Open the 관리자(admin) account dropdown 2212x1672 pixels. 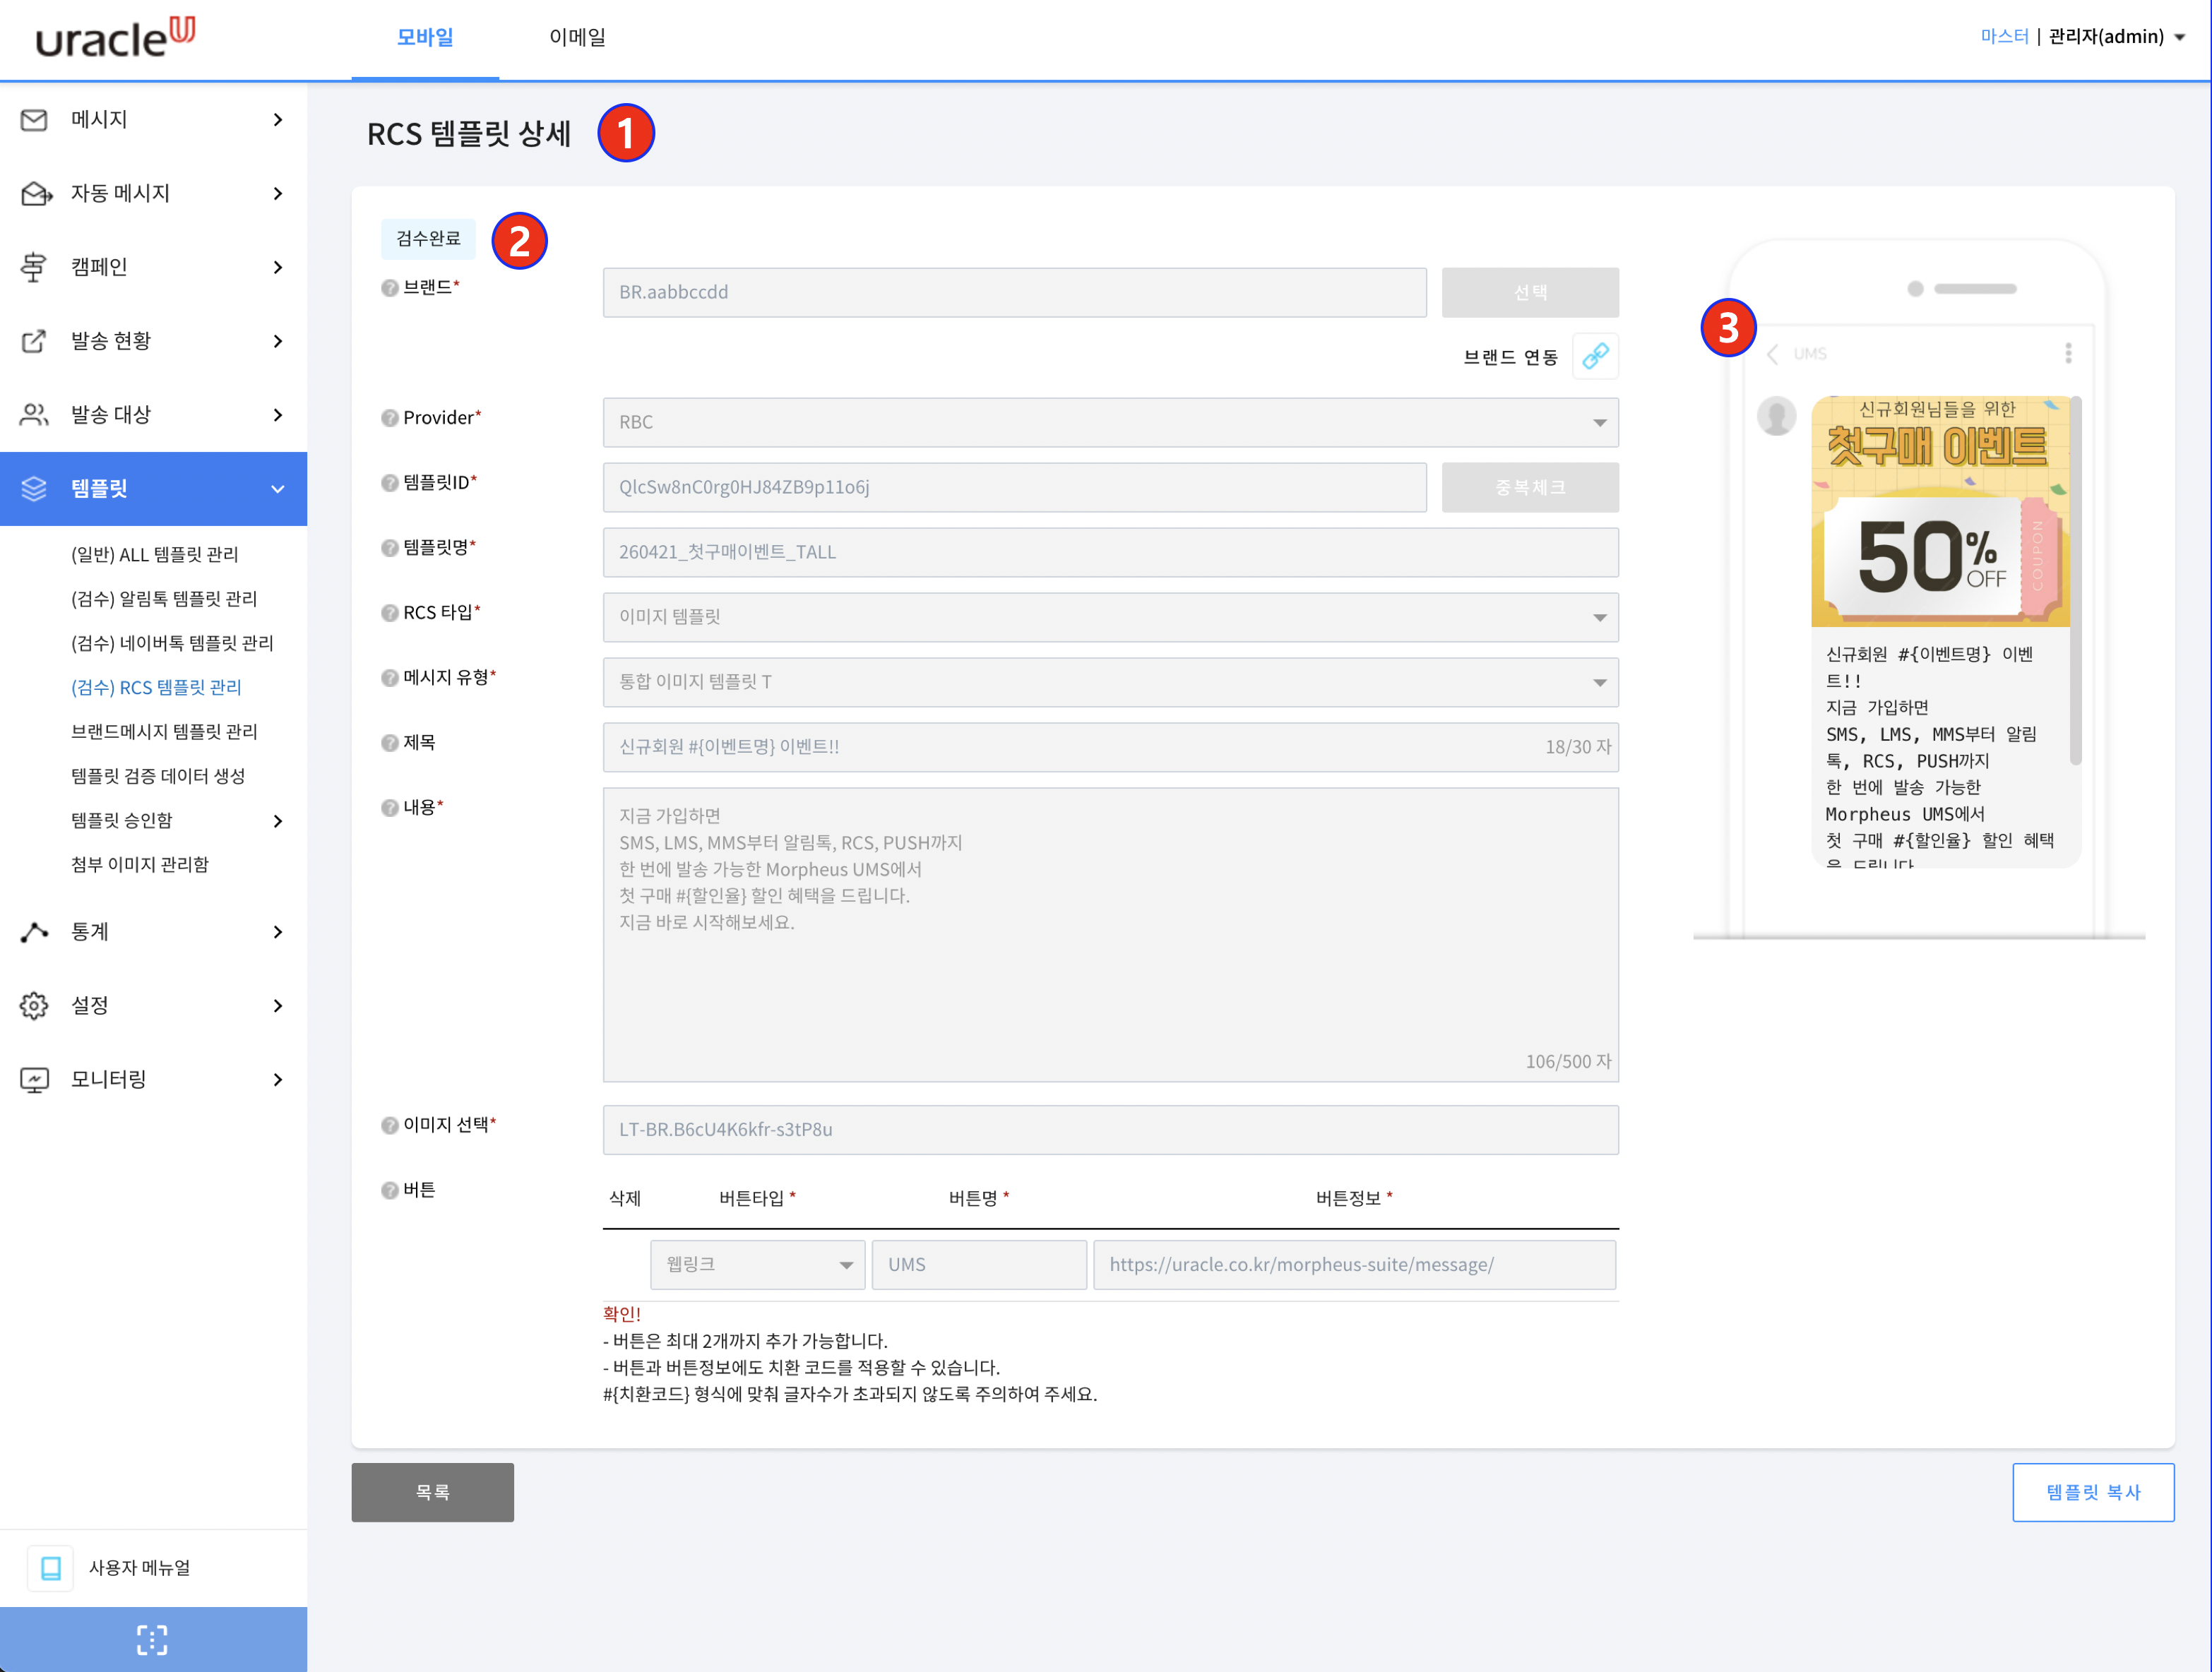tap(2117, 37)
